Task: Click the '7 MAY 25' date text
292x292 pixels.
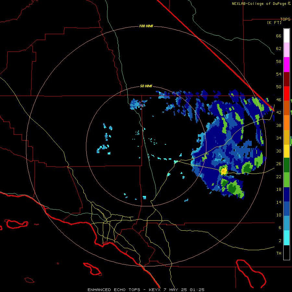Action: [x=176, y=290]
